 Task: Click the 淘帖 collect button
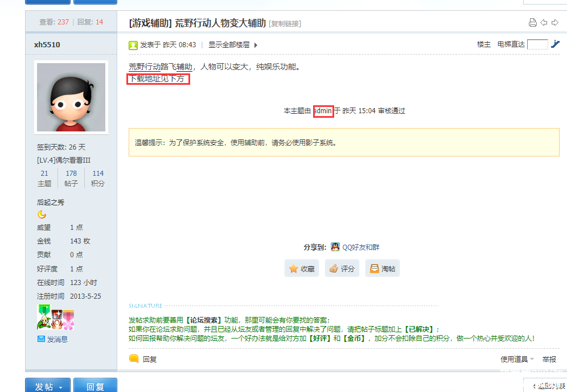pos(383,269)
